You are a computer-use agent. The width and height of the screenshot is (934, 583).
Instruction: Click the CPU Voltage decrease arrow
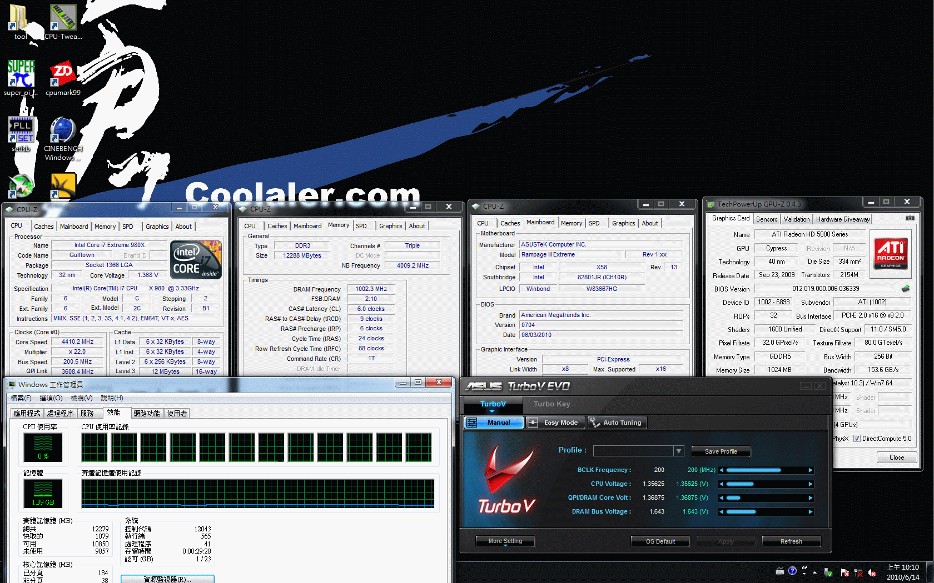(722, 484)
